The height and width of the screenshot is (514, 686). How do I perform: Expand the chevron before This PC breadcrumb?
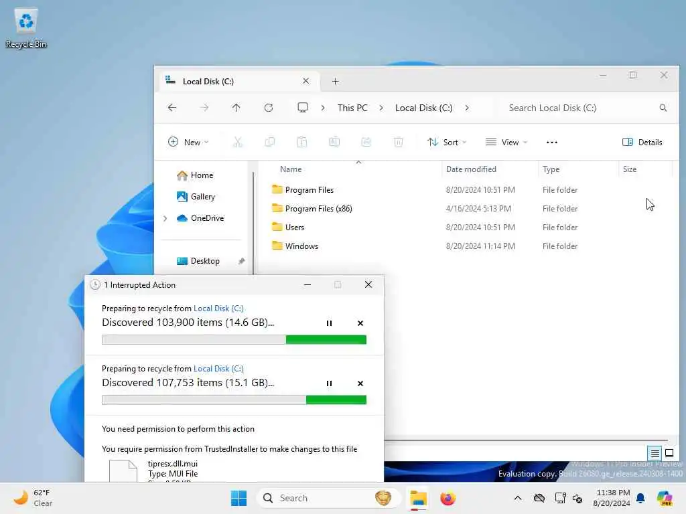(322, 108)
